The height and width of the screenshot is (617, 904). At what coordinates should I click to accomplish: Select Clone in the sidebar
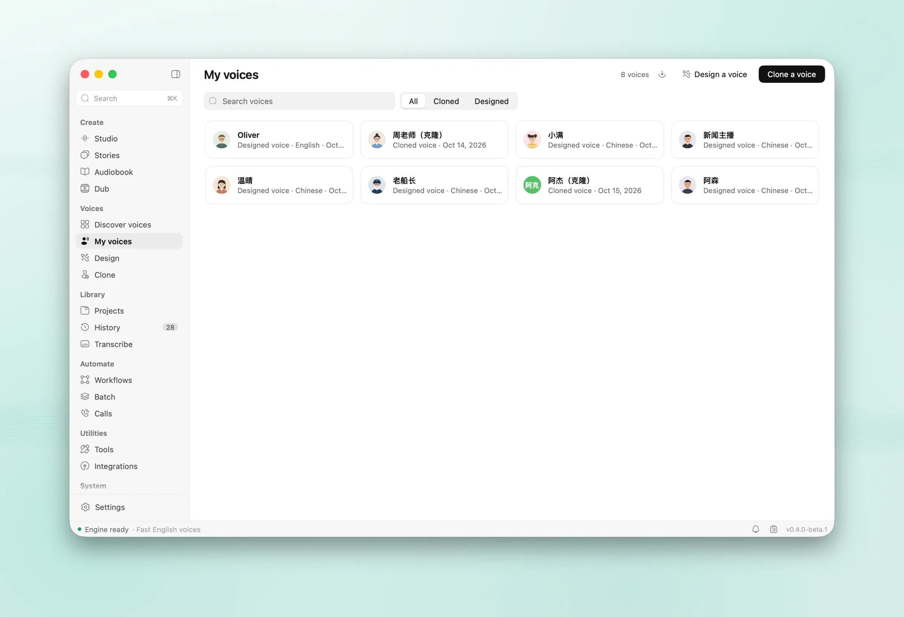pyautogui.click(x=129, y=275)
